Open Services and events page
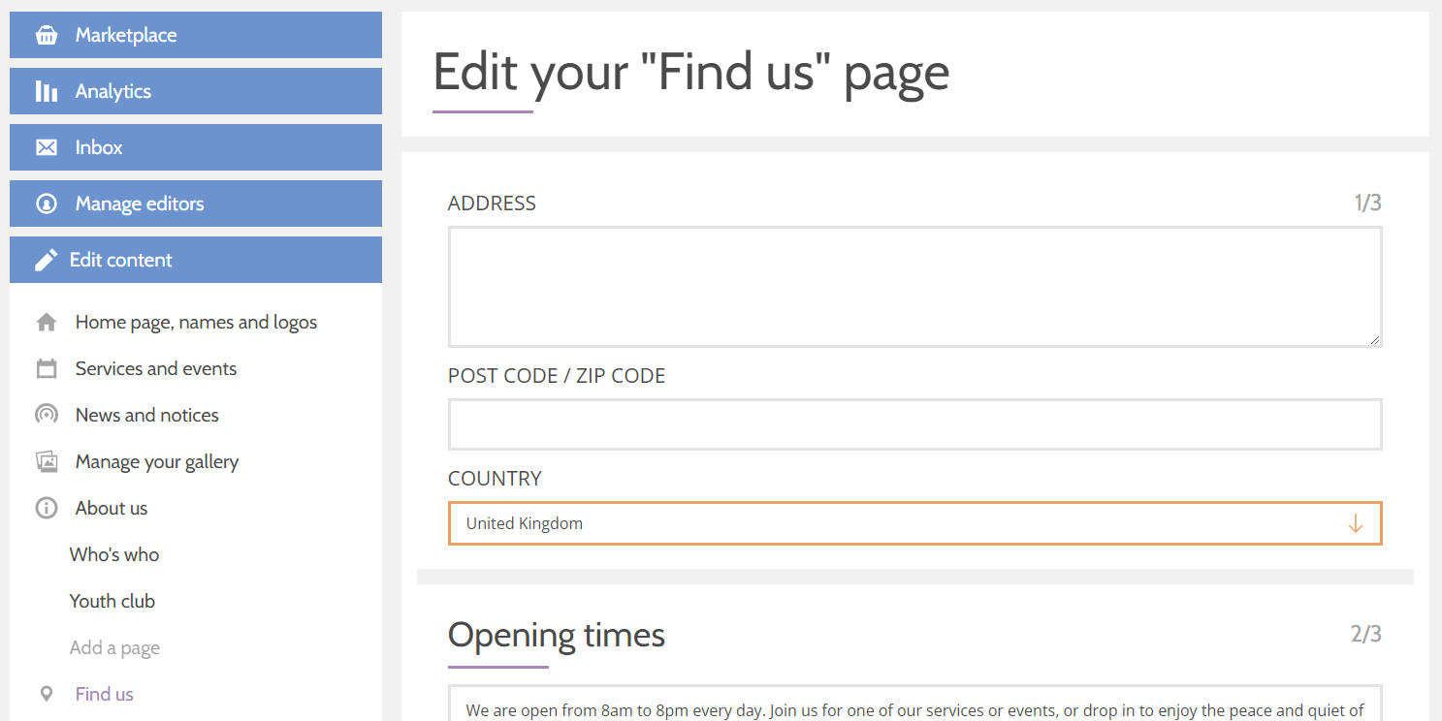1442x721 pixels. click(x=156, y=368)
